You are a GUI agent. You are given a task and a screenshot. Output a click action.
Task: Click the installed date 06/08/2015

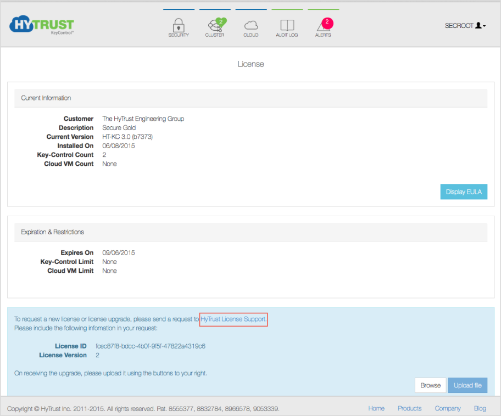[x=119, y=146]
